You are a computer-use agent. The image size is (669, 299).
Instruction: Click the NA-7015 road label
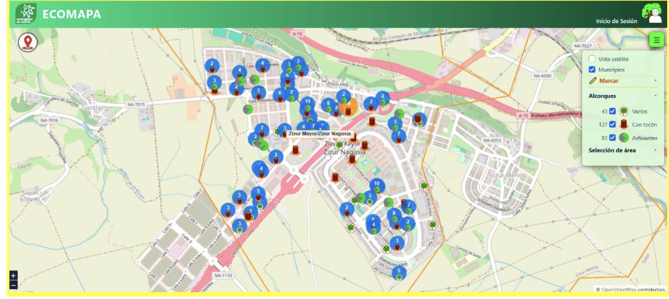coord(137,104)
